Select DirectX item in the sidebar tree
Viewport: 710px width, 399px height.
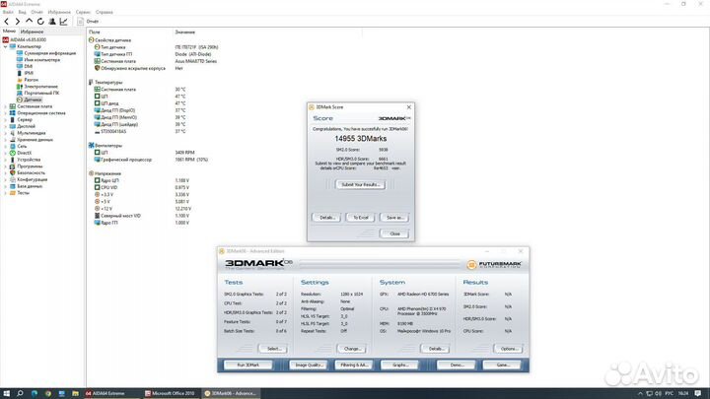[27, 153]
